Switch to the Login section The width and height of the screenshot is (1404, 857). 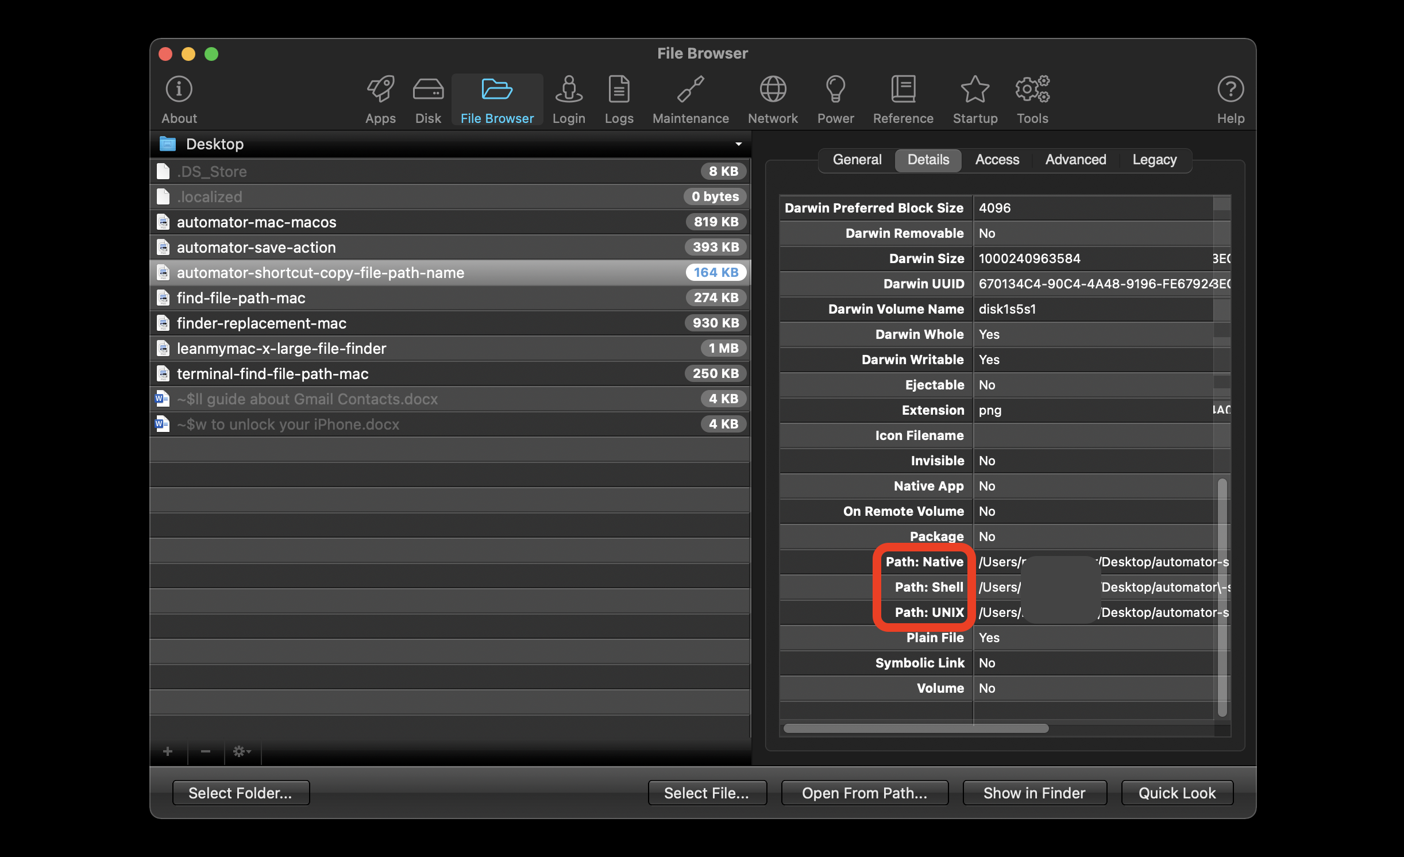[568, 99]
